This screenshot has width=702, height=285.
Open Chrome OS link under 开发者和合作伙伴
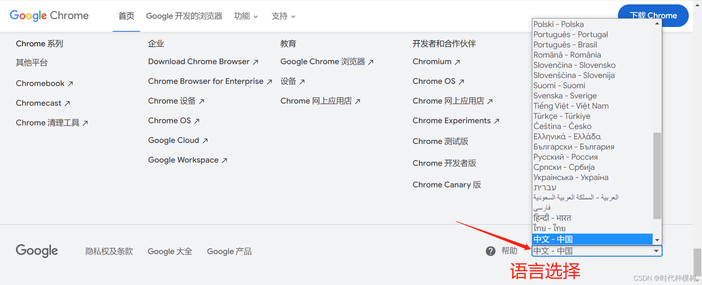coord(438,81)
